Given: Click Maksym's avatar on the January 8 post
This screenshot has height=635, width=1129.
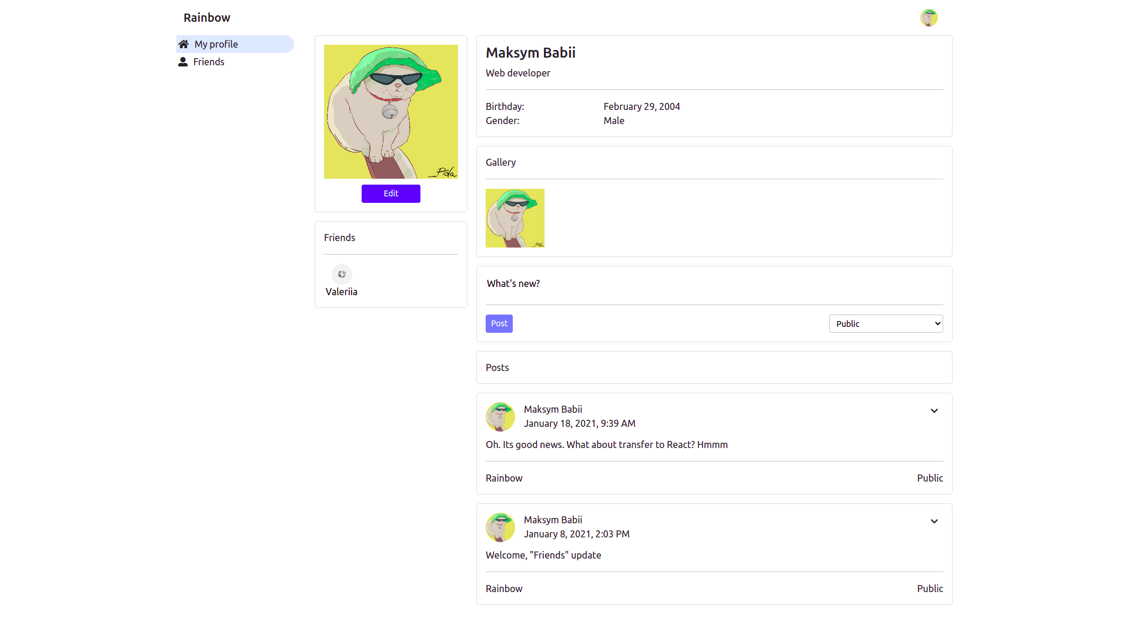Looking at the screenshot, I should 500,527.
